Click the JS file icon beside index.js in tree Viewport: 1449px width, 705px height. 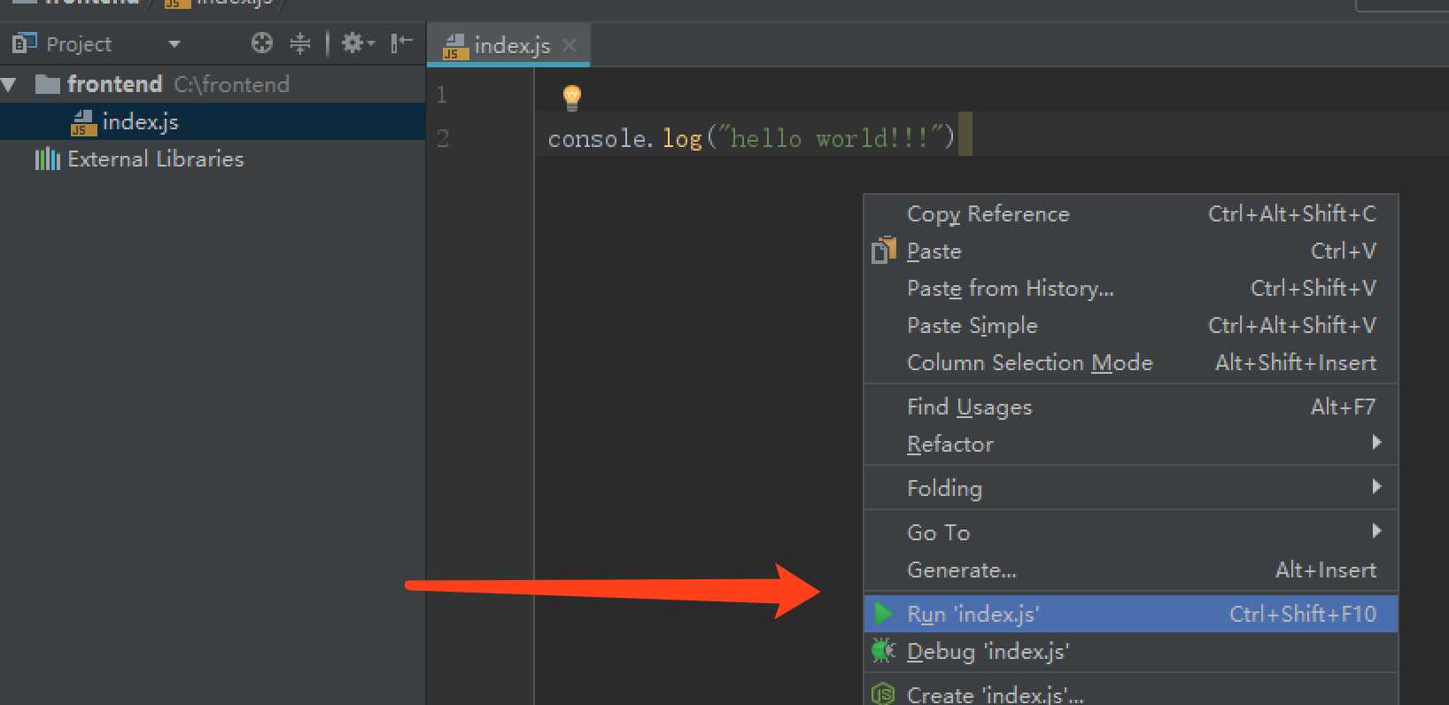83,123
